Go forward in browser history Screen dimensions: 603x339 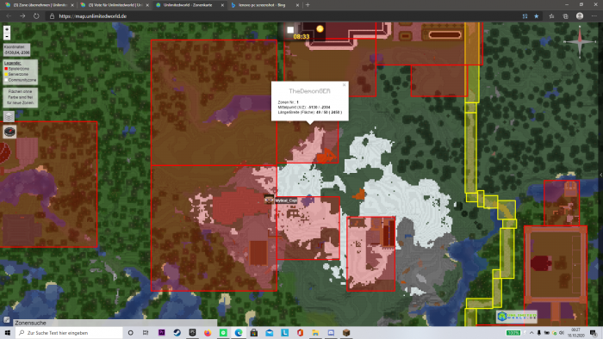coord(22,16)
